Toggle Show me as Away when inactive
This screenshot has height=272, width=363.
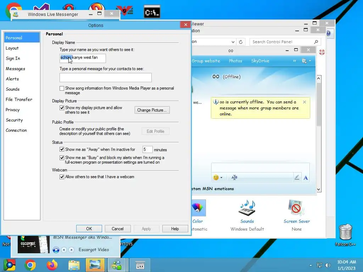point(62,149)
